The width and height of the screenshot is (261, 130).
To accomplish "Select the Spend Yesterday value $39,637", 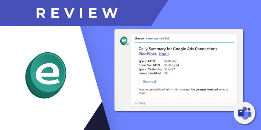I will click(x=169, y=69).
